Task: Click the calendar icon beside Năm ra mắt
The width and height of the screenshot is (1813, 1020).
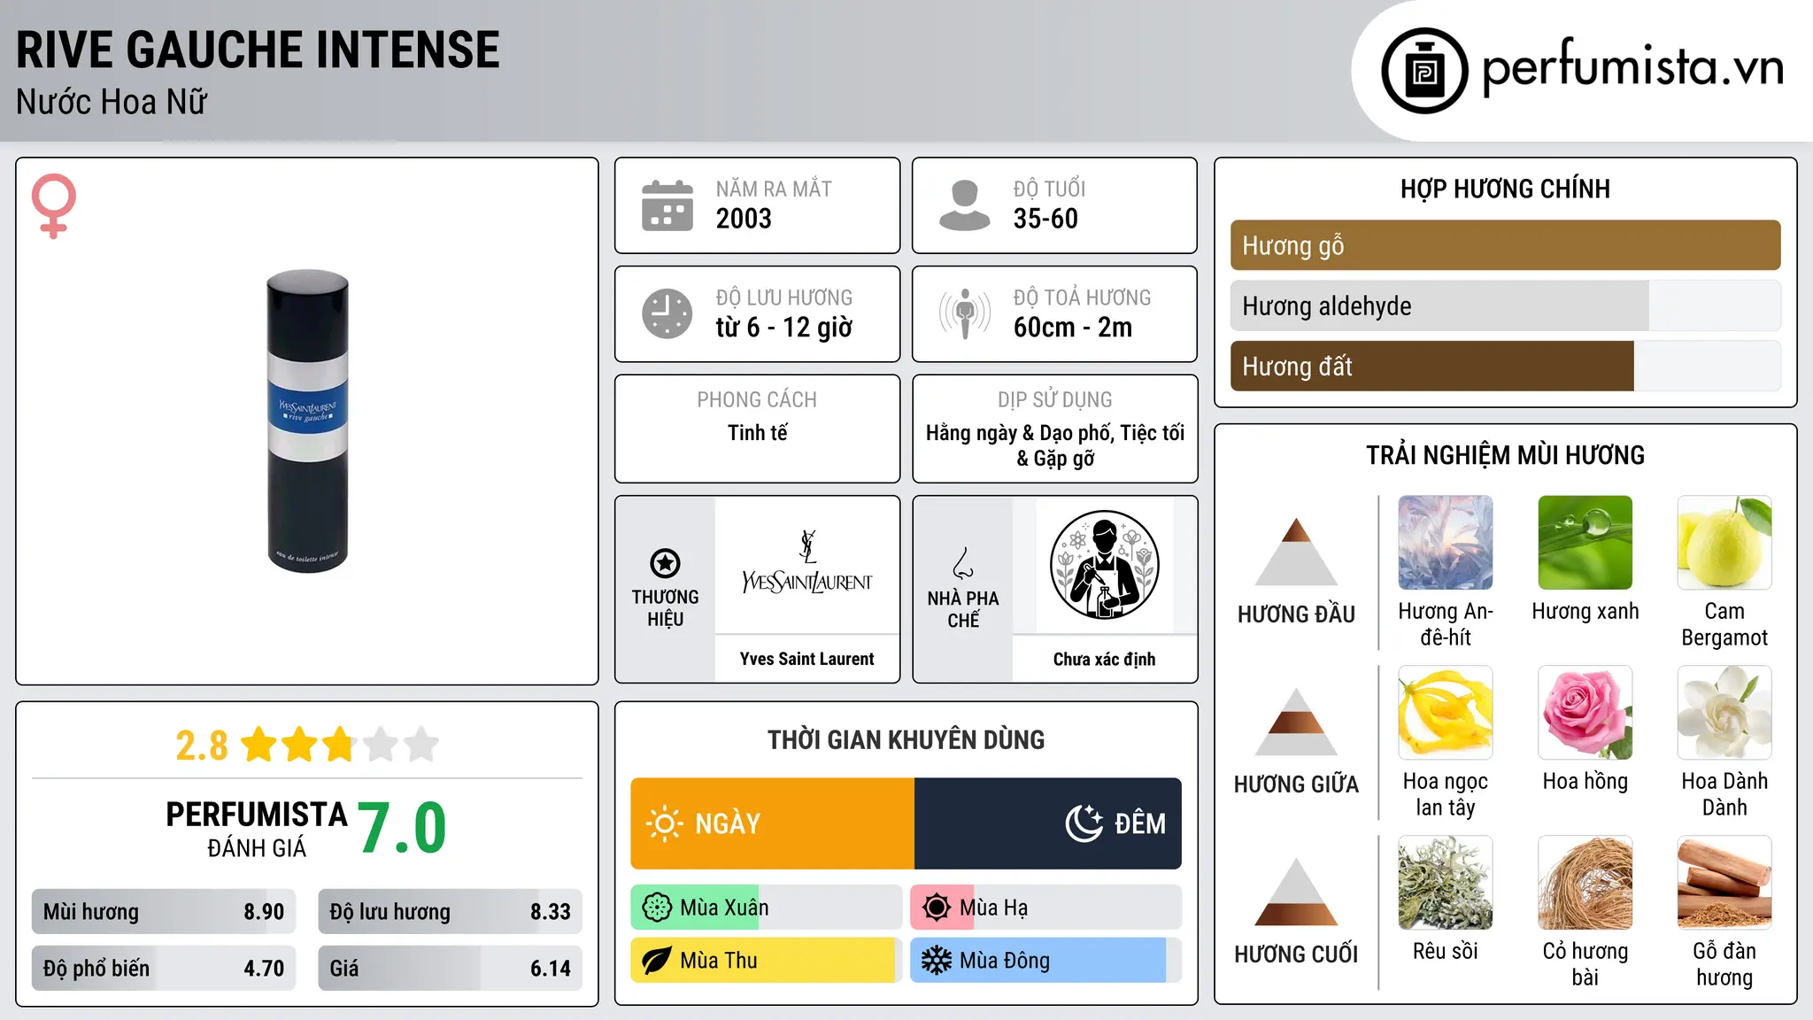Action: pyautogui.click(x=667, y=205)
